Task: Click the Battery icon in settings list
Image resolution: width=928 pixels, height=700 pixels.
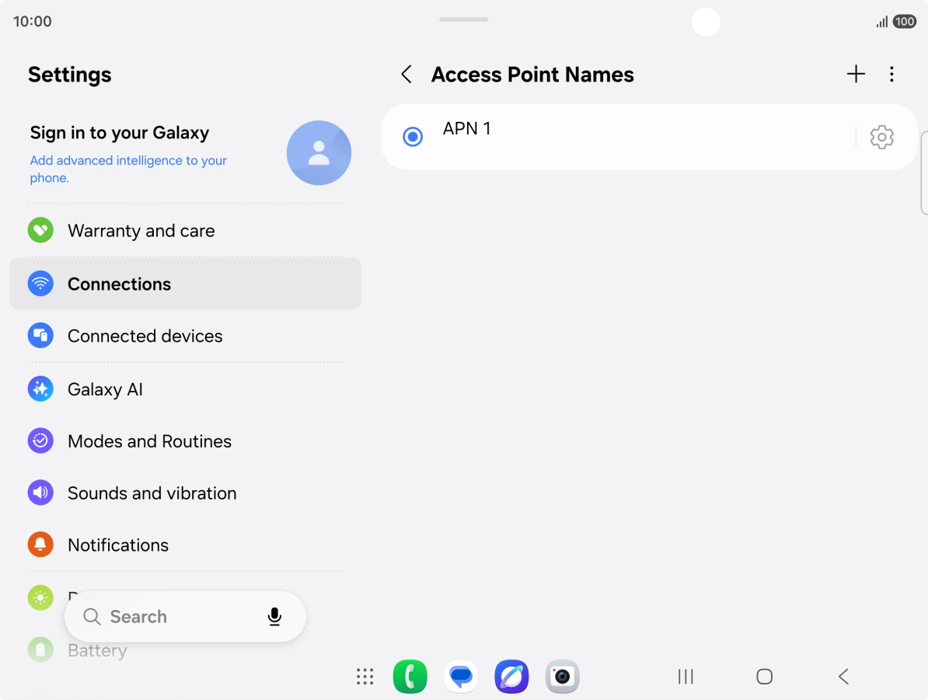Action: point(40,650)
